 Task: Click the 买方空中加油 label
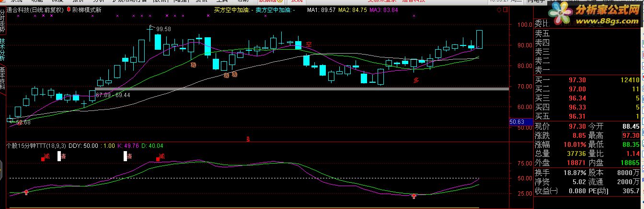click(232, 10)
